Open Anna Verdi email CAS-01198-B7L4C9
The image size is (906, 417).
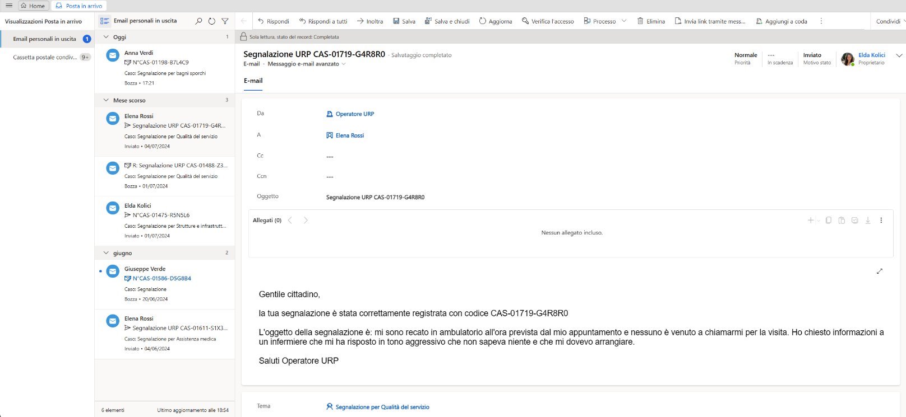(165, 68)
